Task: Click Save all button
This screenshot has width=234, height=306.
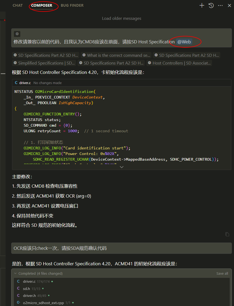Action: pyautogui.click(x=222, y=273)
